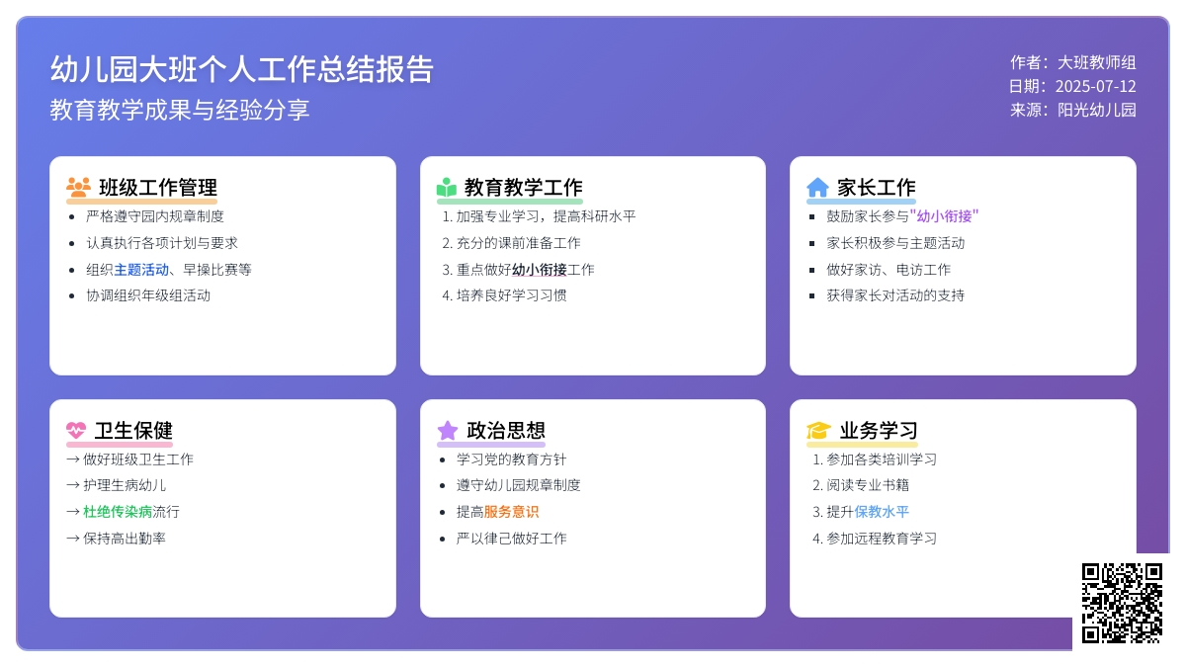1186x667 pixels.
Task: Click the highlighted 主题活动 text
Action: tap(141, 269)
